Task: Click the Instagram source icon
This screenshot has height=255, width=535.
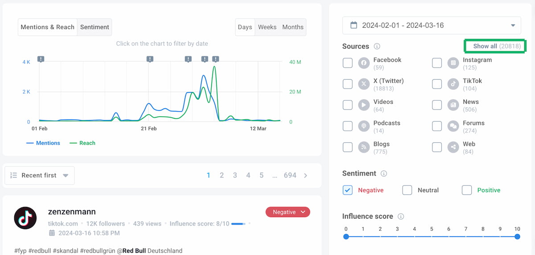Action: [x=453, y=63]
